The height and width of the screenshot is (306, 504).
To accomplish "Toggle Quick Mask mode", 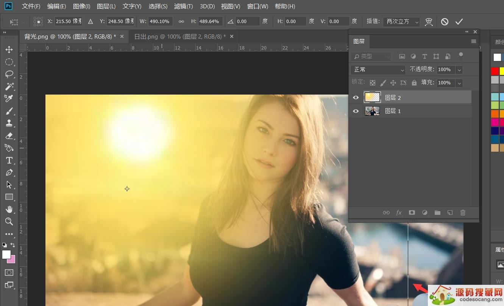I will pyautogui.click(x=9, y=272).
